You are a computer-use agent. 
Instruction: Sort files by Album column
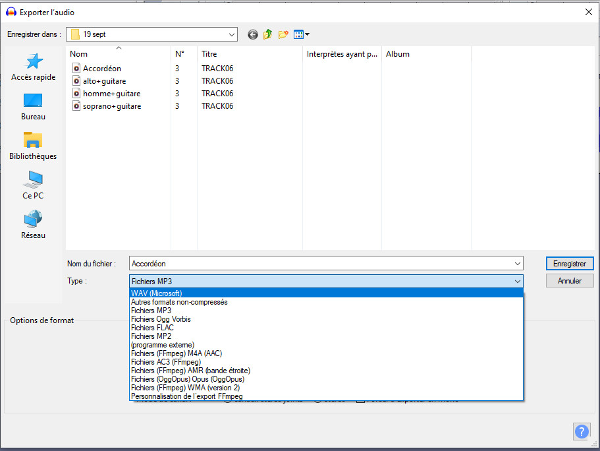click(x=426, y=54)
